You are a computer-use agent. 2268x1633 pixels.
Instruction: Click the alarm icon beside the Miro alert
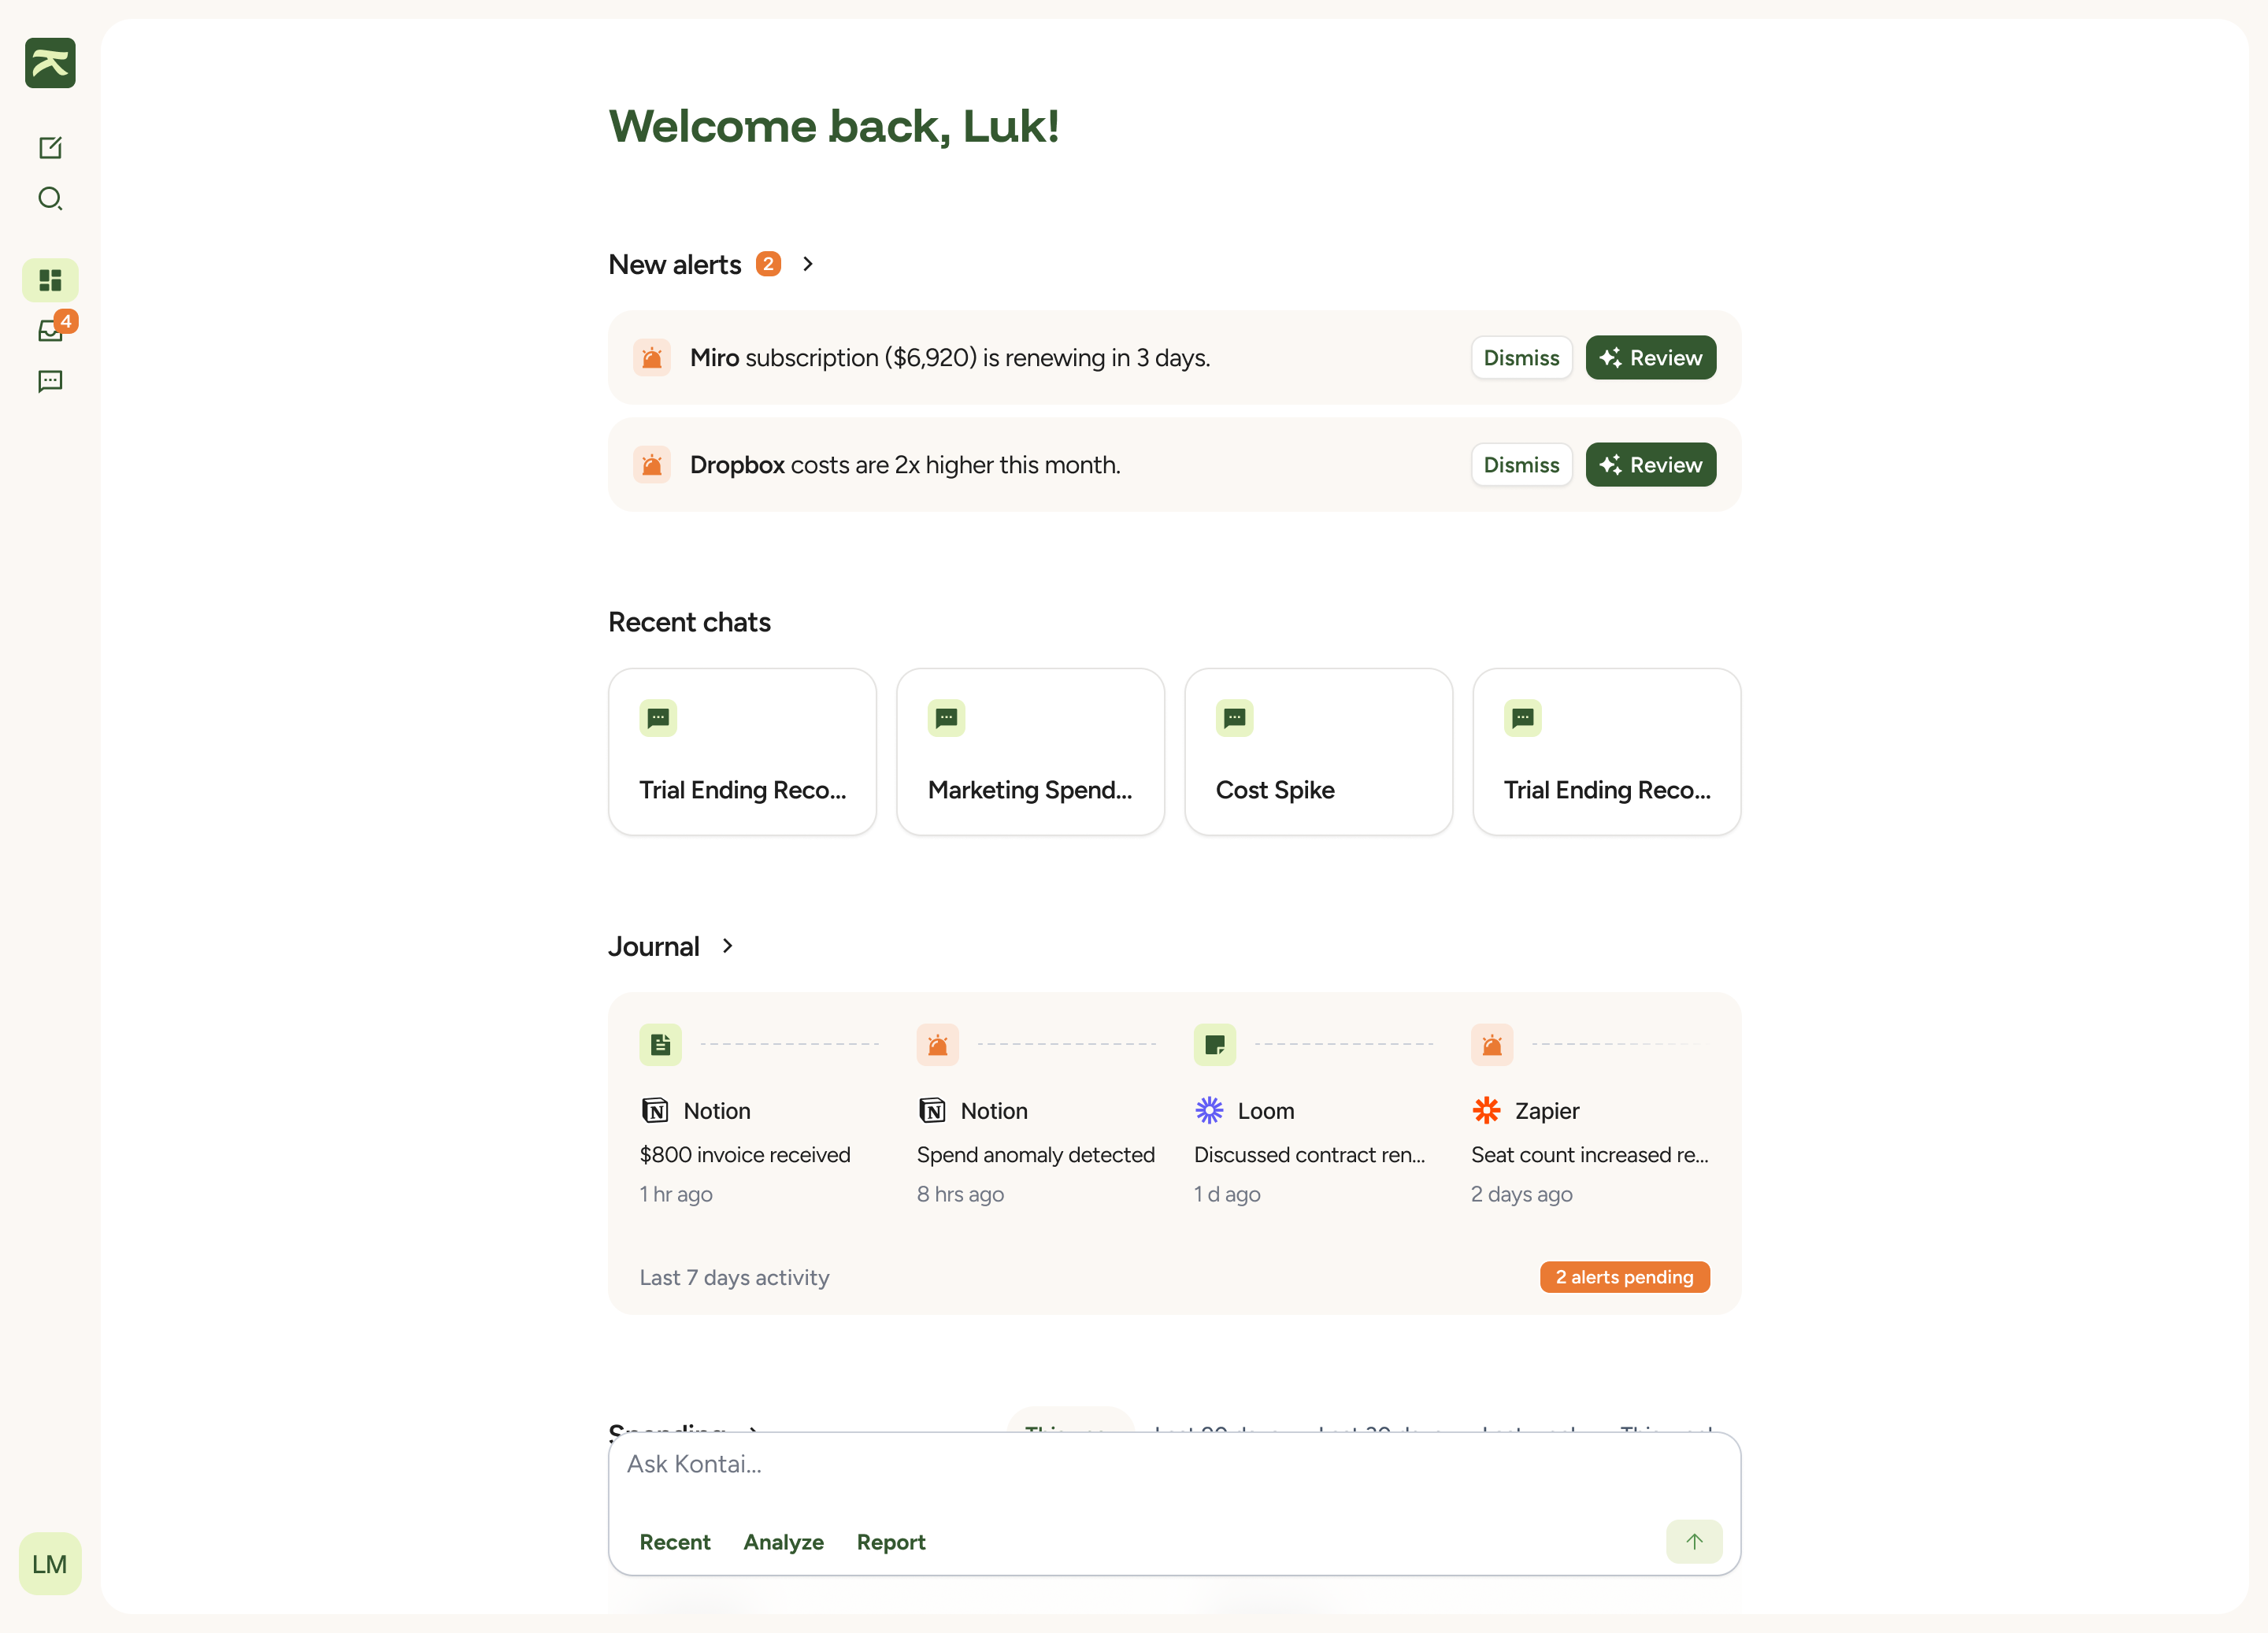point(652,358)
